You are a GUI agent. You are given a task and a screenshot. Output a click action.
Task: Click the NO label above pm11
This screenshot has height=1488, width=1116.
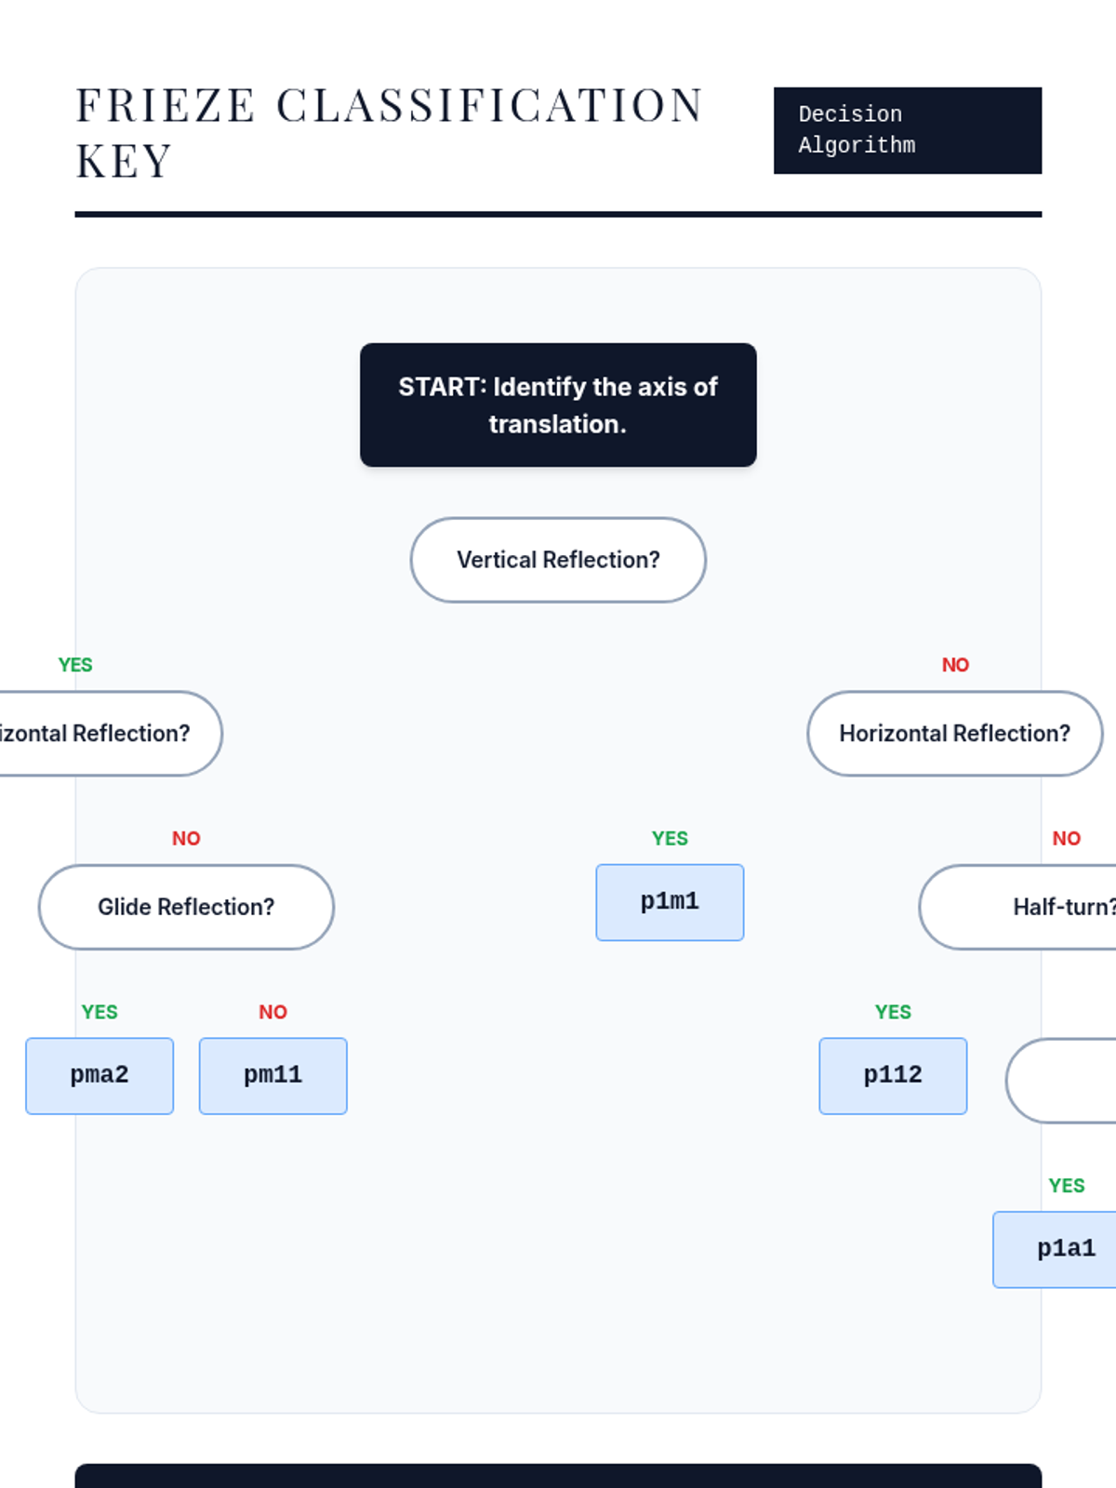[x=272, y=1012]
